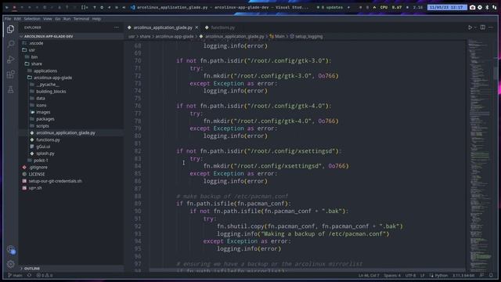Open Run and Debug view
The width and height of the screenshot is (501, 282).
10,60
